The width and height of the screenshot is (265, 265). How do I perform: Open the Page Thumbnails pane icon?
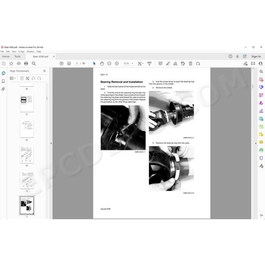coord(3,73)
